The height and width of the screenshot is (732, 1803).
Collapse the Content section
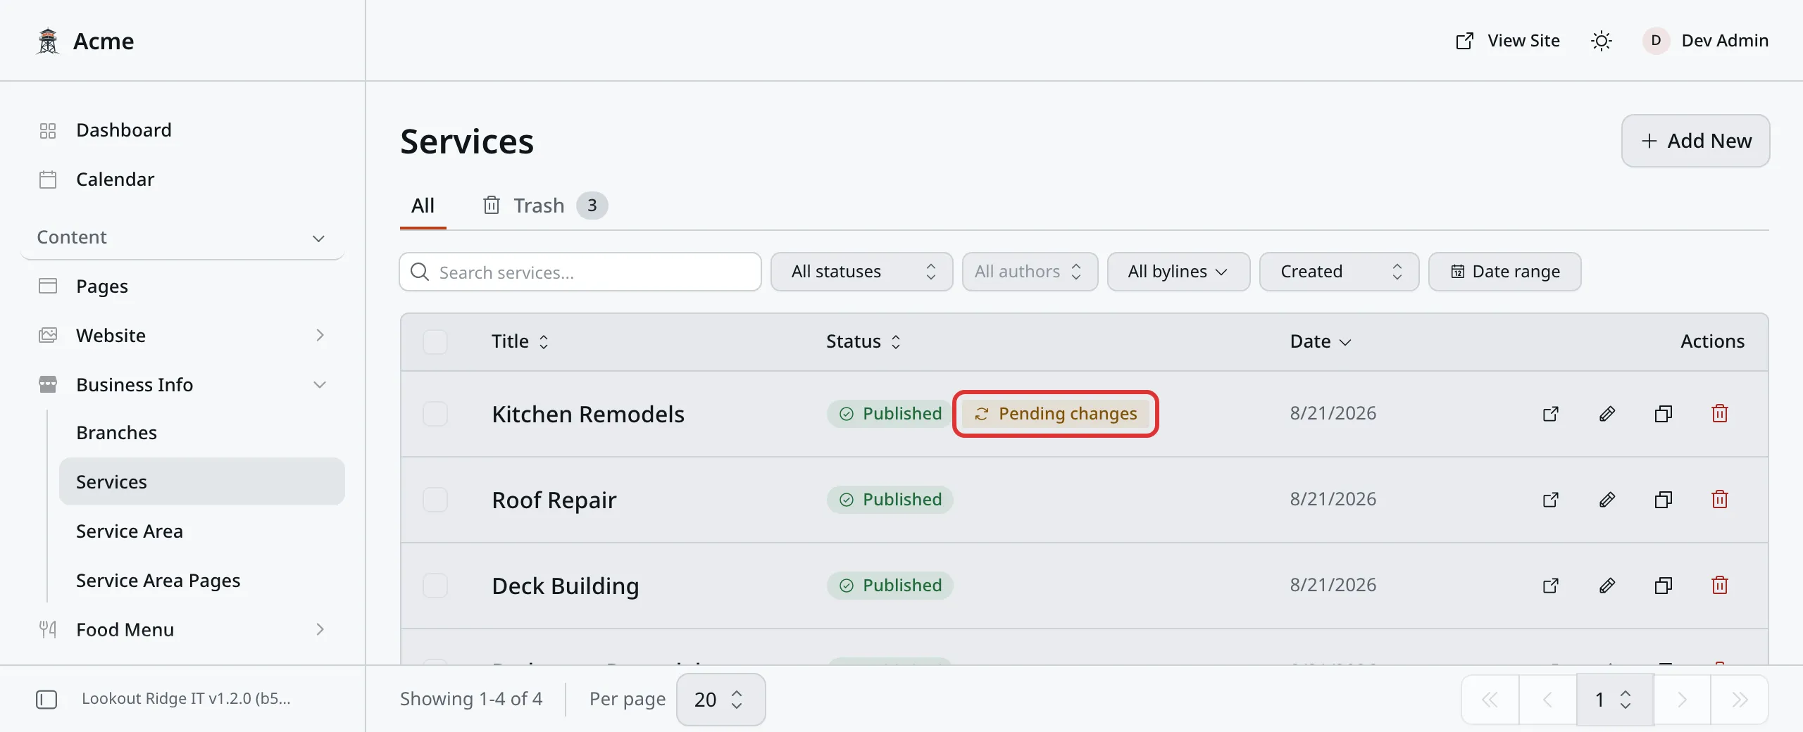coord(182,238)
